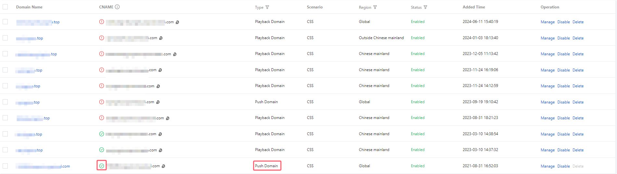Delete the domain added 2023-12-05

578,54
